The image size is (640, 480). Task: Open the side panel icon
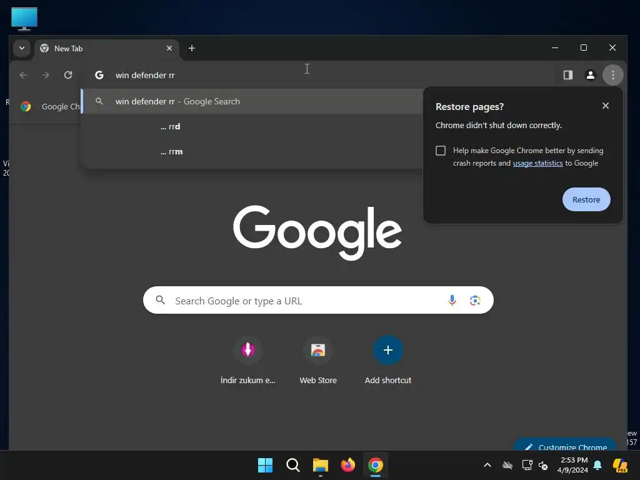[x=567, y=75]
